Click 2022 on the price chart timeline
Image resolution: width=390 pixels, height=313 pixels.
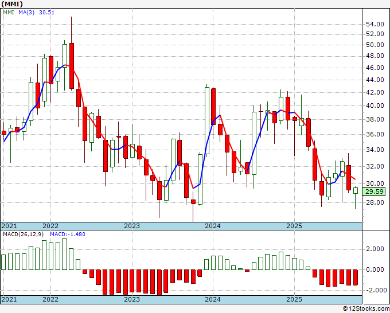point(50,226)
